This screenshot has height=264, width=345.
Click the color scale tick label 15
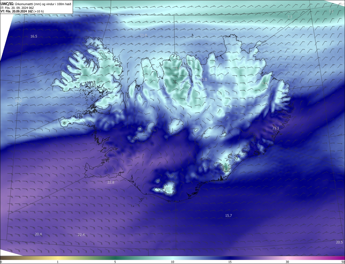tap(230, 262)
